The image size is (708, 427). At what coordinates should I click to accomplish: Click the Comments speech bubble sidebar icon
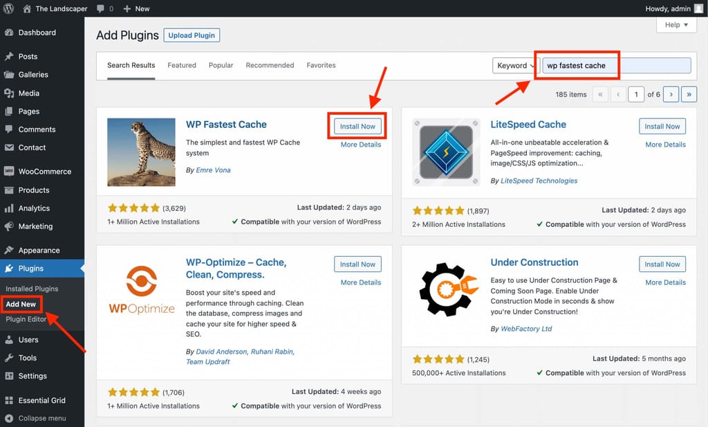tap(9, 129)
